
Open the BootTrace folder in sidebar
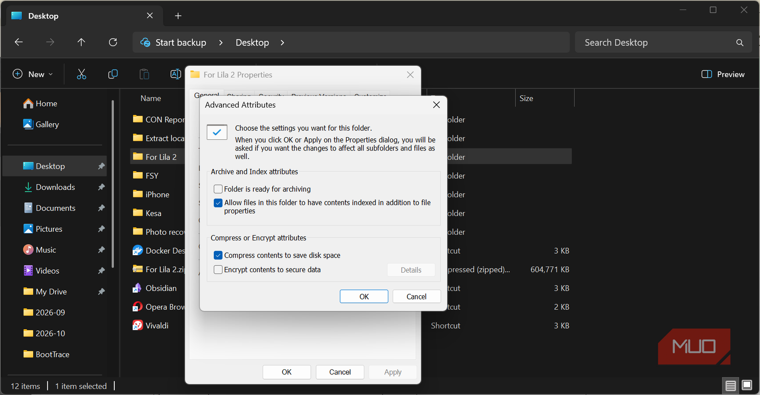point(46,355)
